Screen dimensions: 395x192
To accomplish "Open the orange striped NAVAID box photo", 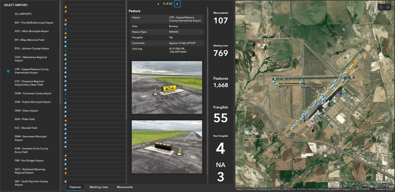I will 167,147.
